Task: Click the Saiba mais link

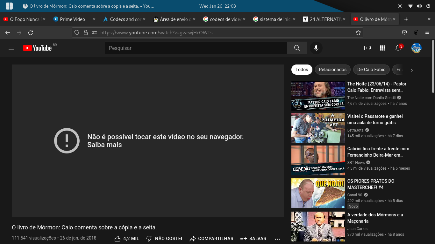Action: click(x=104, y=145)
